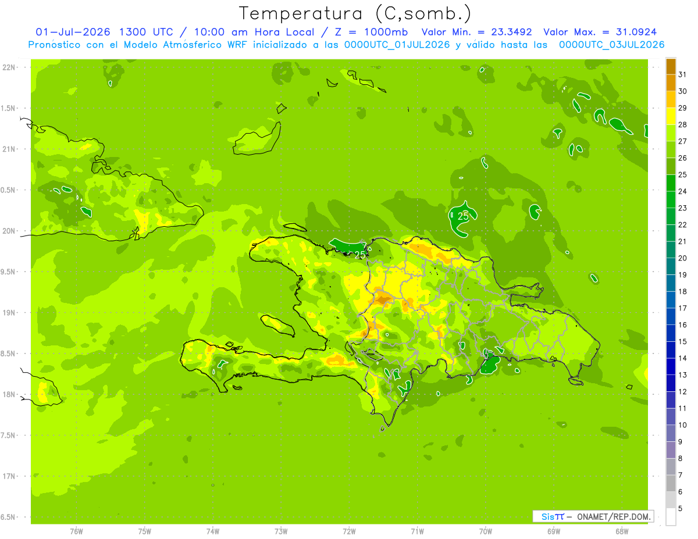Click the '21N' latitude axis label
The image size is (698, 539).
point(9,149)
